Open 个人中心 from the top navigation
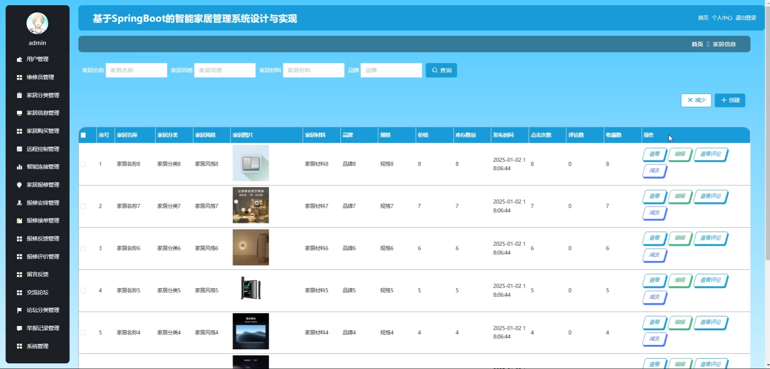This screenshot has width=770, height=369. 722,18
